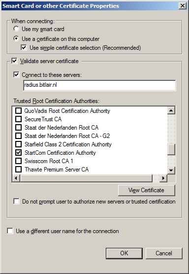The height and width of the screenshot is (274, 189).
Task: Click the certificate list scroll up arrow
Action: click(x=171, y=110)
